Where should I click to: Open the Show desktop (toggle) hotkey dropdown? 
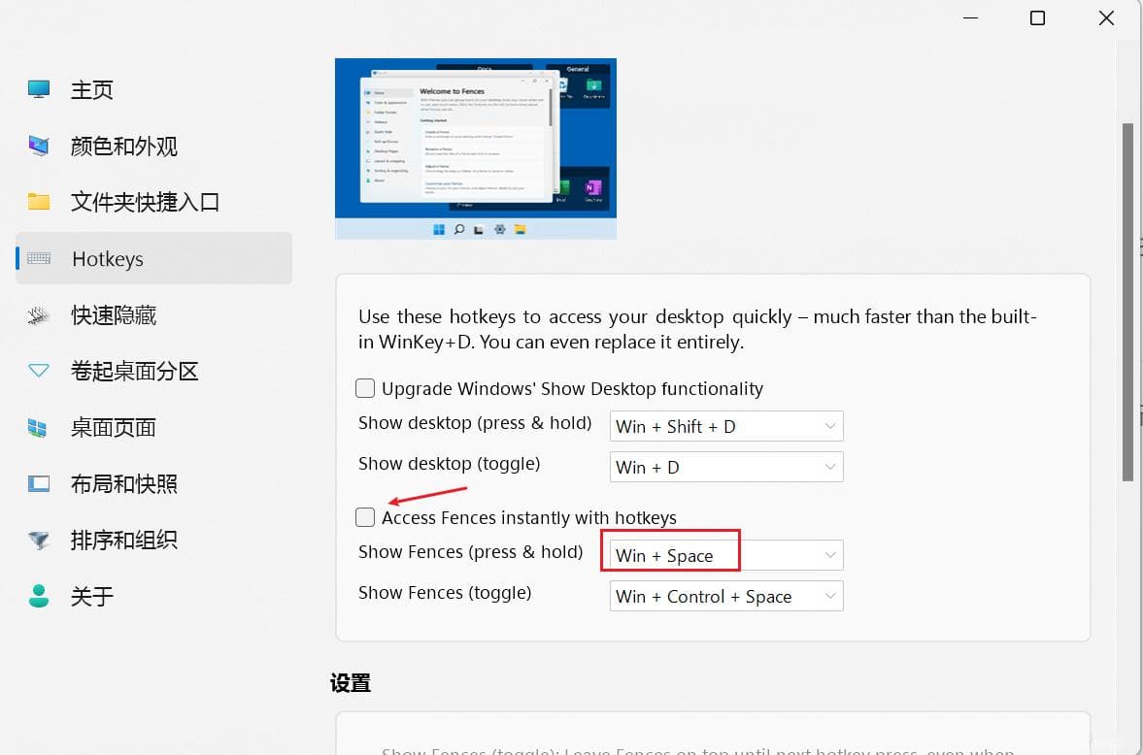(x=726, y=467)
